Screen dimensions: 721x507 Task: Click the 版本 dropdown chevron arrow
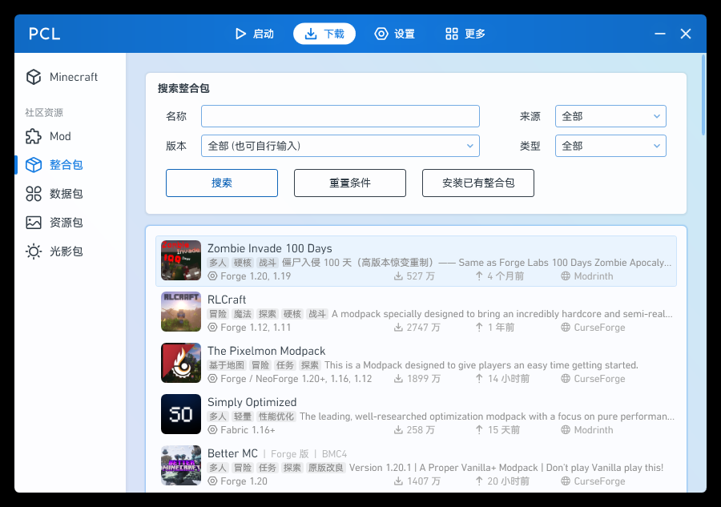pos(470,146)
